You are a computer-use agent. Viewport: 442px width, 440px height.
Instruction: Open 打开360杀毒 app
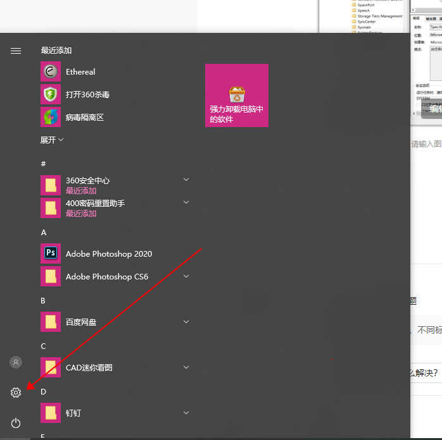click(x=87, y=95)
